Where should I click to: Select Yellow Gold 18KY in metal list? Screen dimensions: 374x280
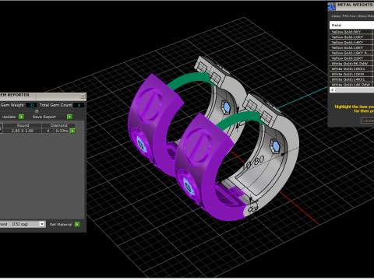351,47
